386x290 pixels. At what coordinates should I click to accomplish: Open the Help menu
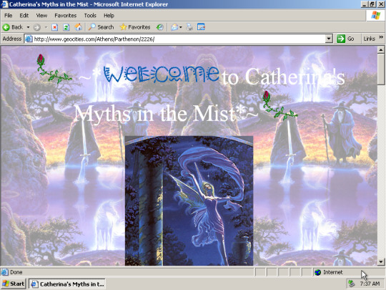pos(109,16)
